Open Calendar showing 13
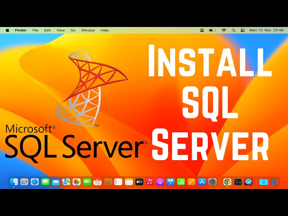 pyautogui.click(x=97, y=182)
